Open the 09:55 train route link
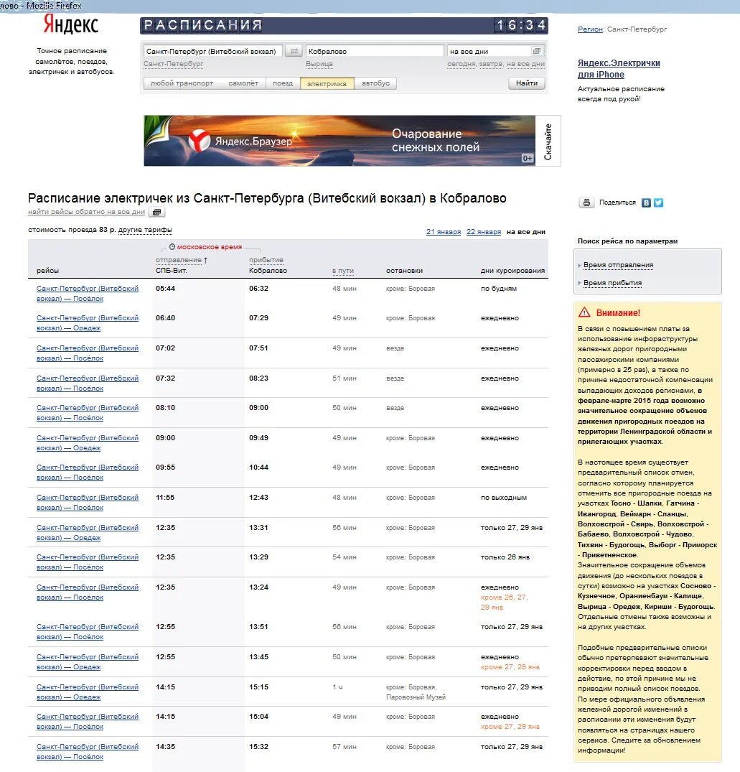 click(x=88, y=472)
